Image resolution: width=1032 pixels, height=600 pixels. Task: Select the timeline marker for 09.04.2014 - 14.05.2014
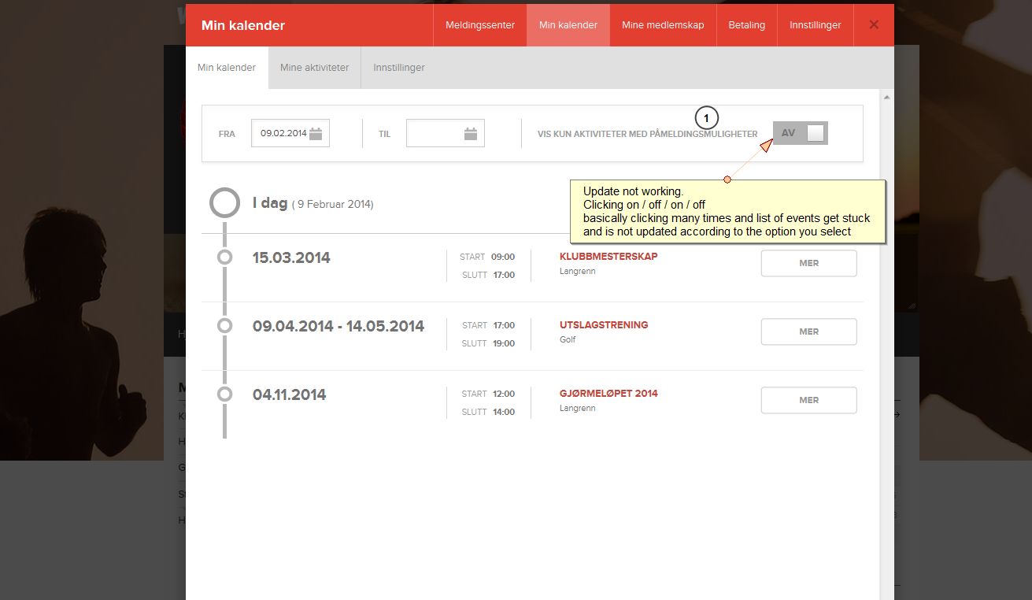pos(224,325)
